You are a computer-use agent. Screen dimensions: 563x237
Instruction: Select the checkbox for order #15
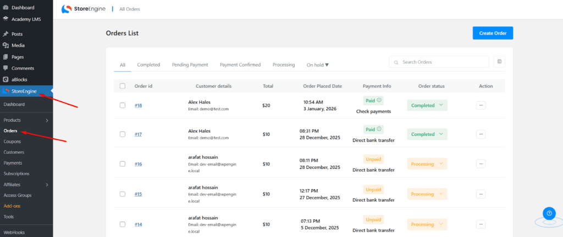pyautogui.click(x=123, y=194)
